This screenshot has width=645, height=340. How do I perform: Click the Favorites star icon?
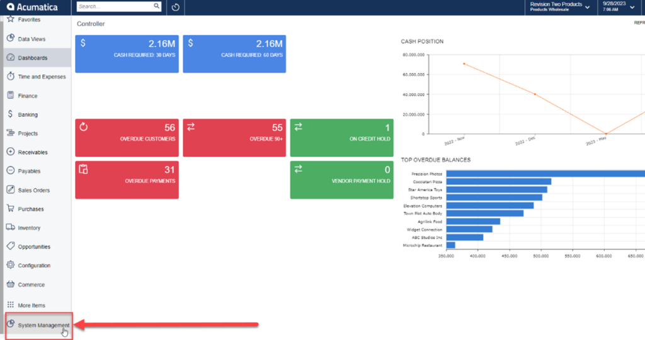11,19
